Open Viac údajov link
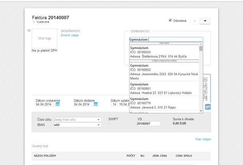This screenshot has height=165, width=243. click(203, 139)
